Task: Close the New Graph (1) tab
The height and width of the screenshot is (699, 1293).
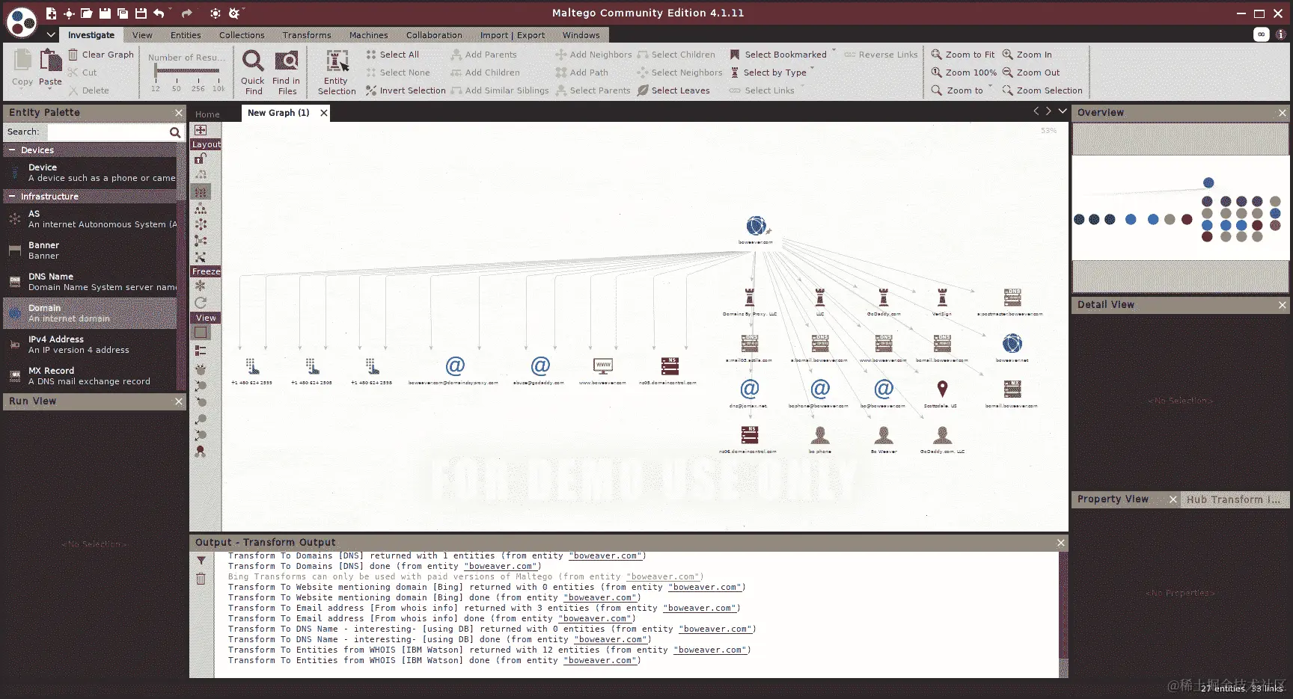Action: click(324, 113)
